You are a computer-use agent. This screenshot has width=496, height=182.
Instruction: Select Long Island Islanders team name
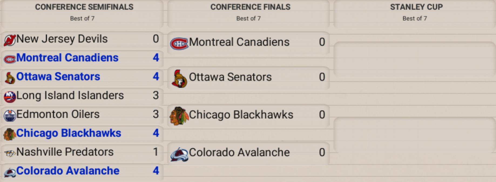tap(70, 96)
